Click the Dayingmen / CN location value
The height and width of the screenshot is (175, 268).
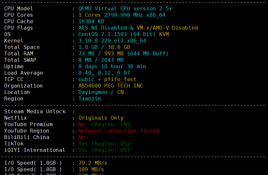click(x=101, y=92)
